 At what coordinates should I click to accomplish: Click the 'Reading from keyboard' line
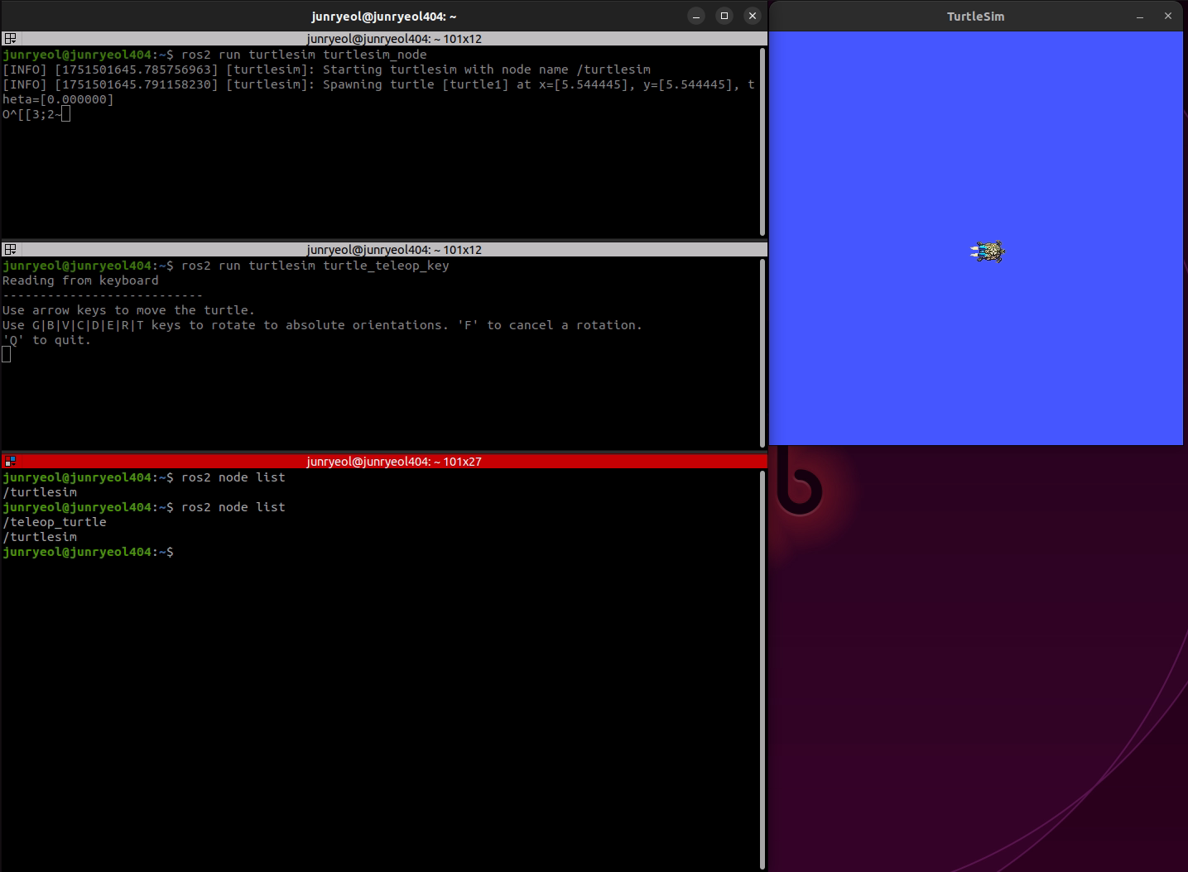tap(80, 280)
